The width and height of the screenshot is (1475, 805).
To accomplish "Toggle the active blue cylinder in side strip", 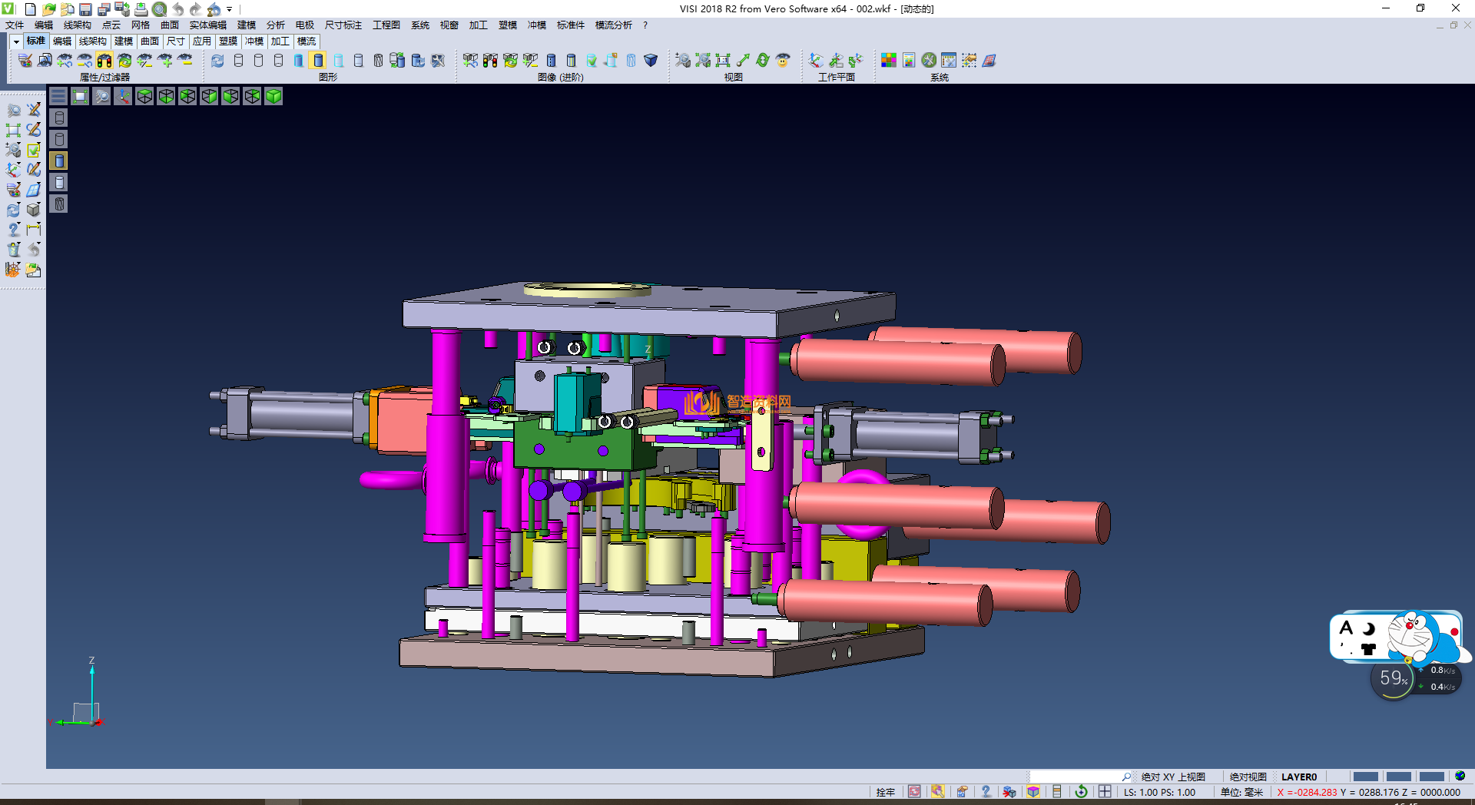I will (x=59, y=161).
